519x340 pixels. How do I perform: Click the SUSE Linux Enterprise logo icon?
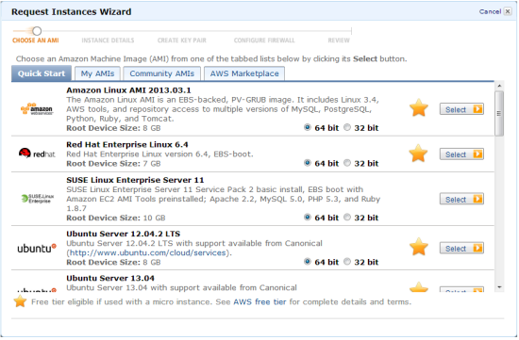pyautogui.click(x=38, y=198)
